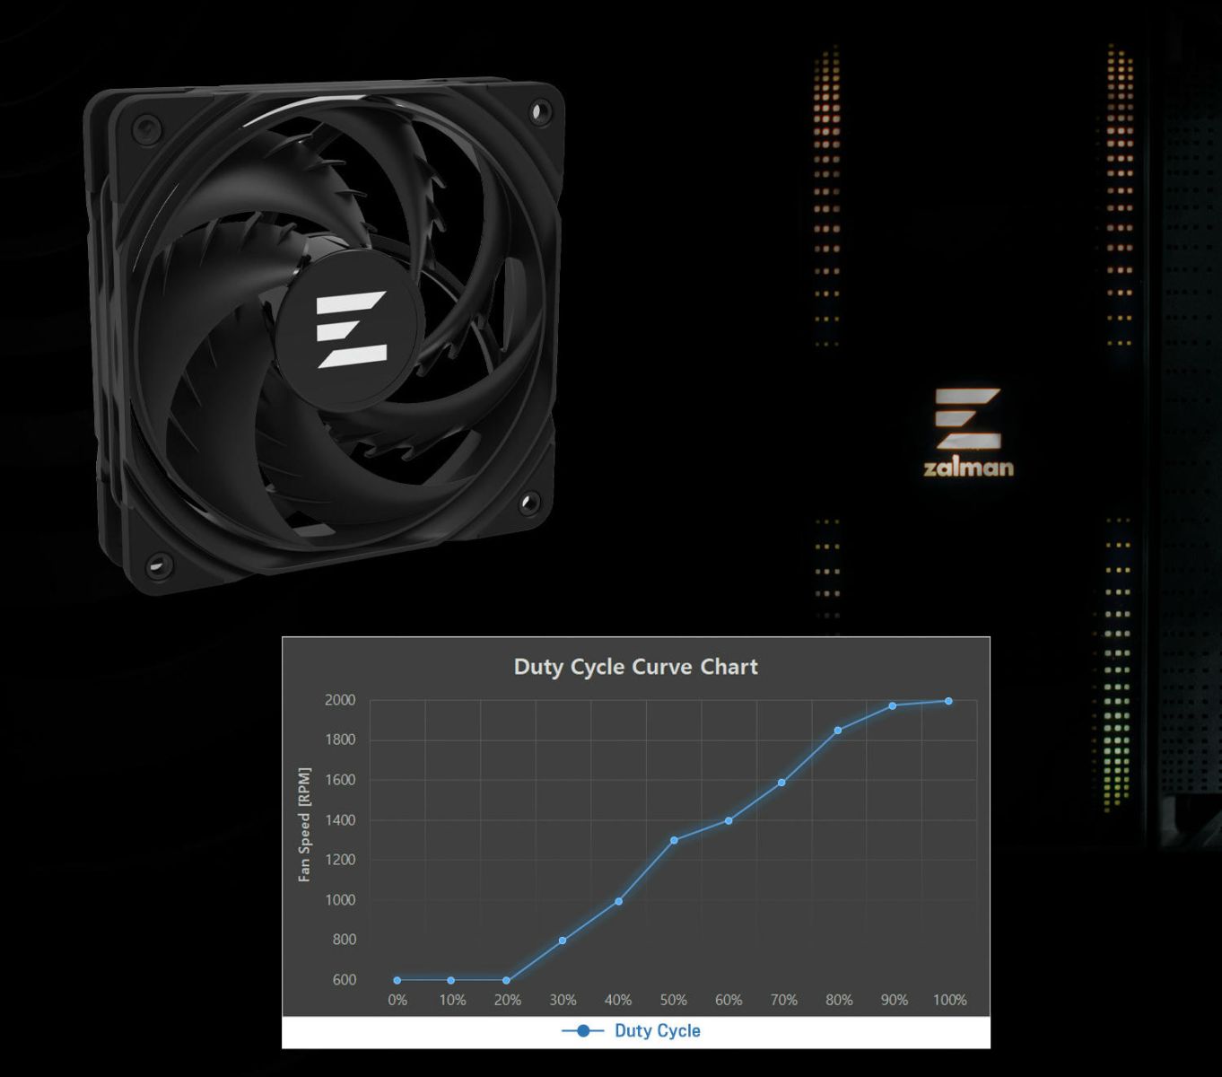Image resolution: width=1222 pixels, height=1077 pixels.
Task: Select the 60% data point on curve
Action: [729, 820]
